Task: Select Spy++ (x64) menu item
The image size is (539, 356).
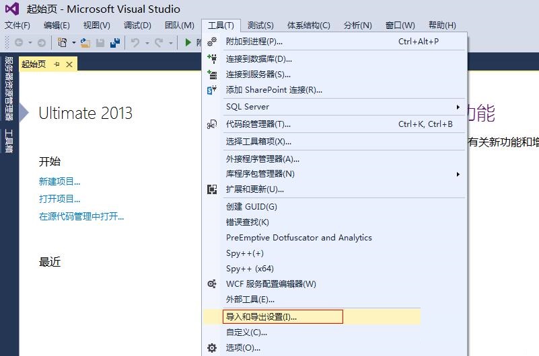Action: (x=334, y=269)
